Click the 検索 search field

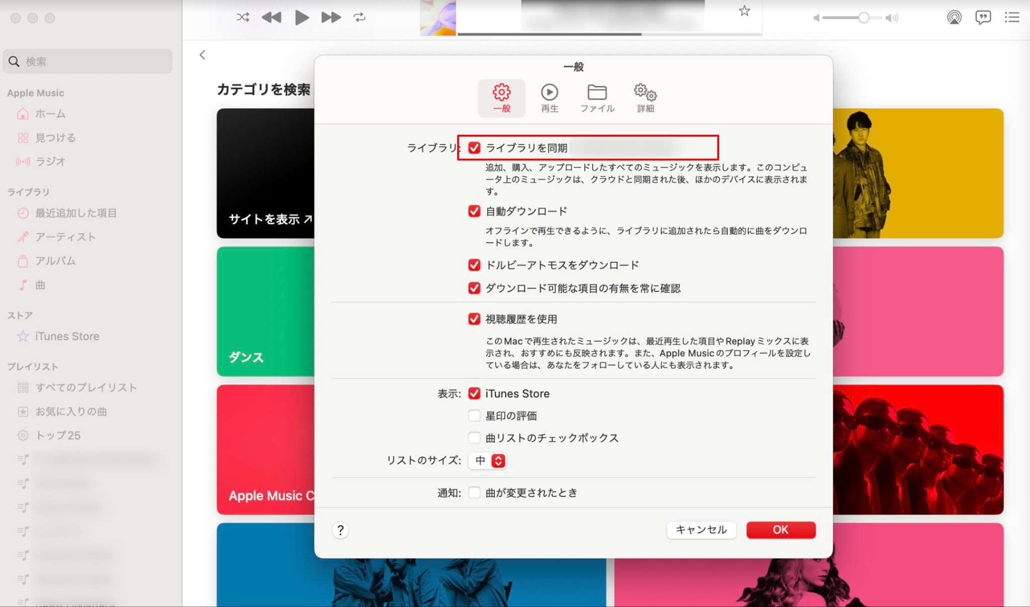(88, 61)
